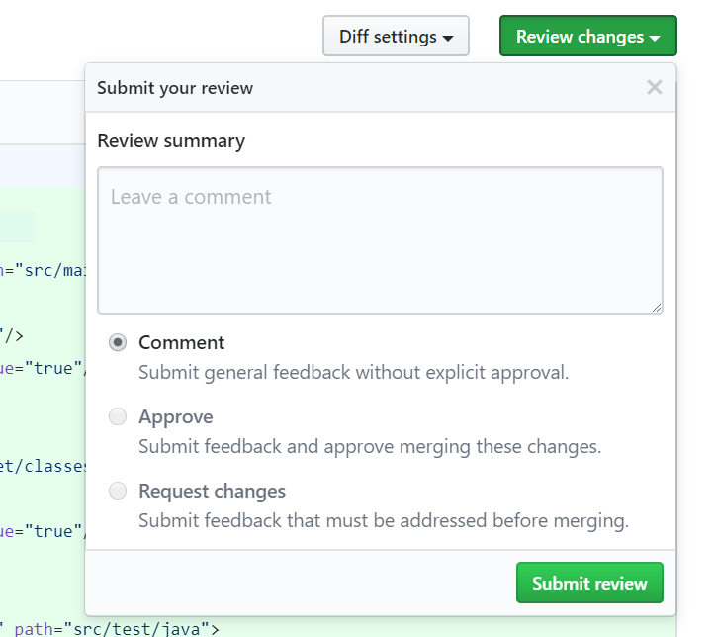
Task: Click the Review summary field label
Action: 171,141
